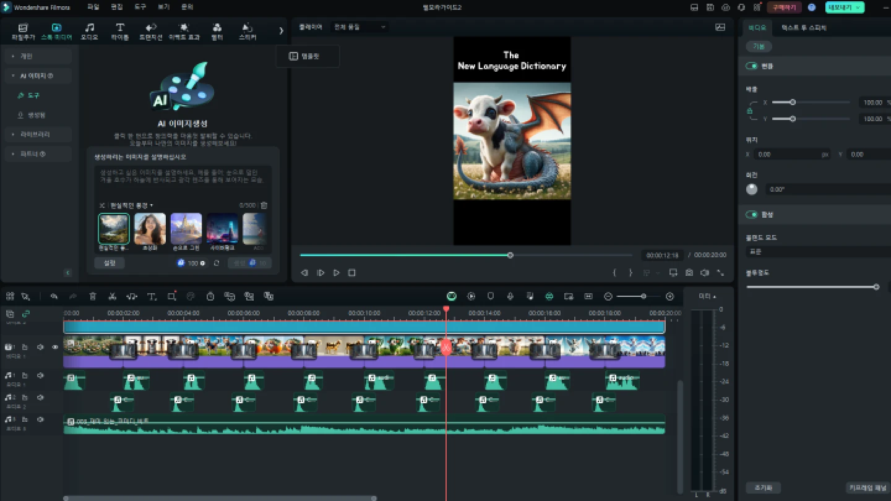Open the Stickers (스티커) tab icon
The height and width of the screenshot is (501, 891).
pos(247,28)
